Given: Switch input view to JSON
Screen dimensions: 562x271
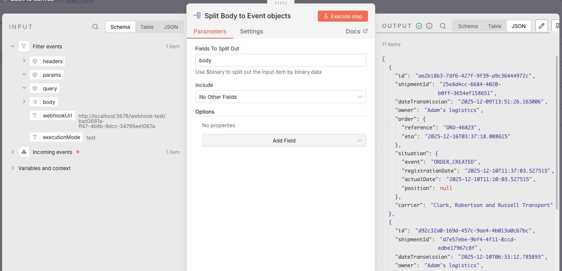Looking at the screenshot, I should (x=171, y=27).
